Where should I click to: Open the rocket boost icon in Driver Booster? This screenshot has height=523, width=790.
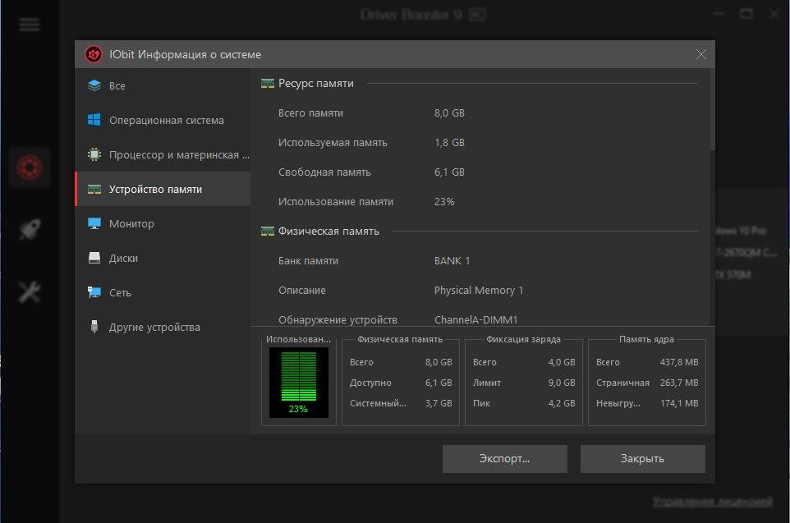(30, 230)
